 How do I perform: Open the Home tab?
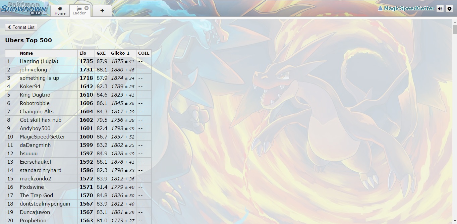pos(60,11)
